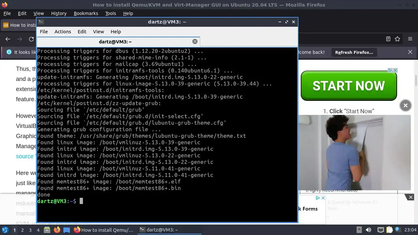This screenshot has width=418, height=235.
Task: Open Firefox hamburger application menu
Action: (x=410, y=39)
